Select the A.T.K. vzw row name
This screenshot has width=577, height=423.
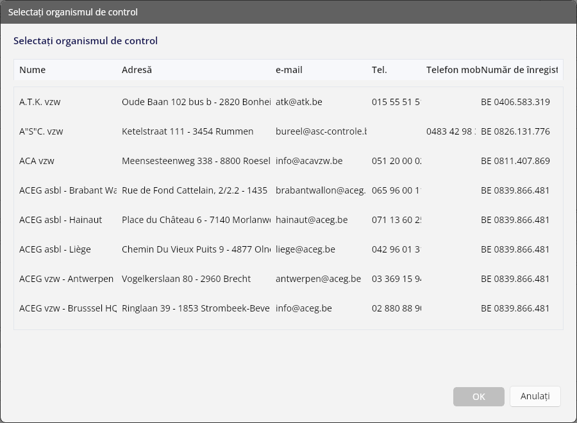tap(40, 102)
